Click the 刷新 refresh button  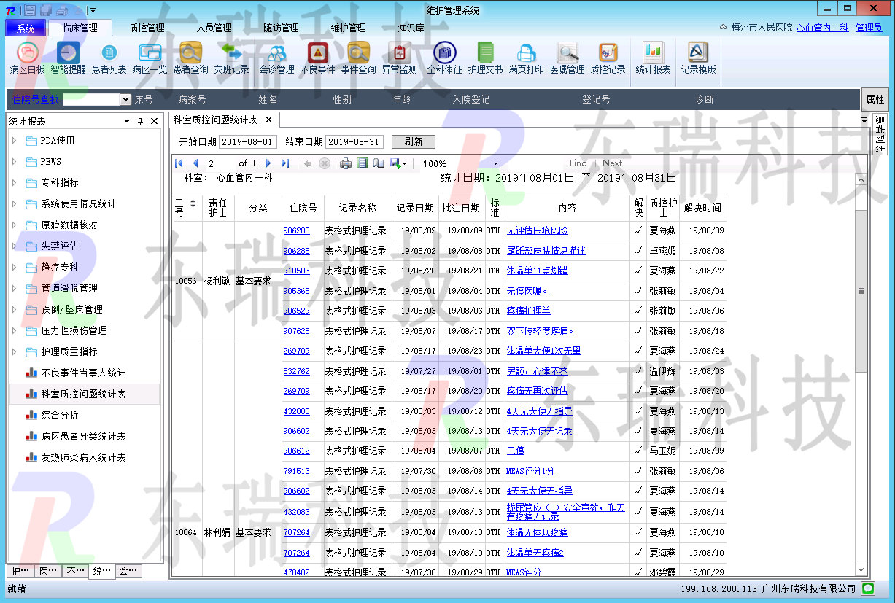click(413, 142)
